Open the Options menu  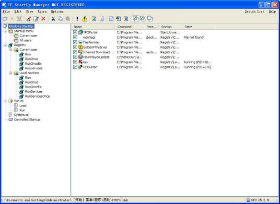click(x=57, y=11)
